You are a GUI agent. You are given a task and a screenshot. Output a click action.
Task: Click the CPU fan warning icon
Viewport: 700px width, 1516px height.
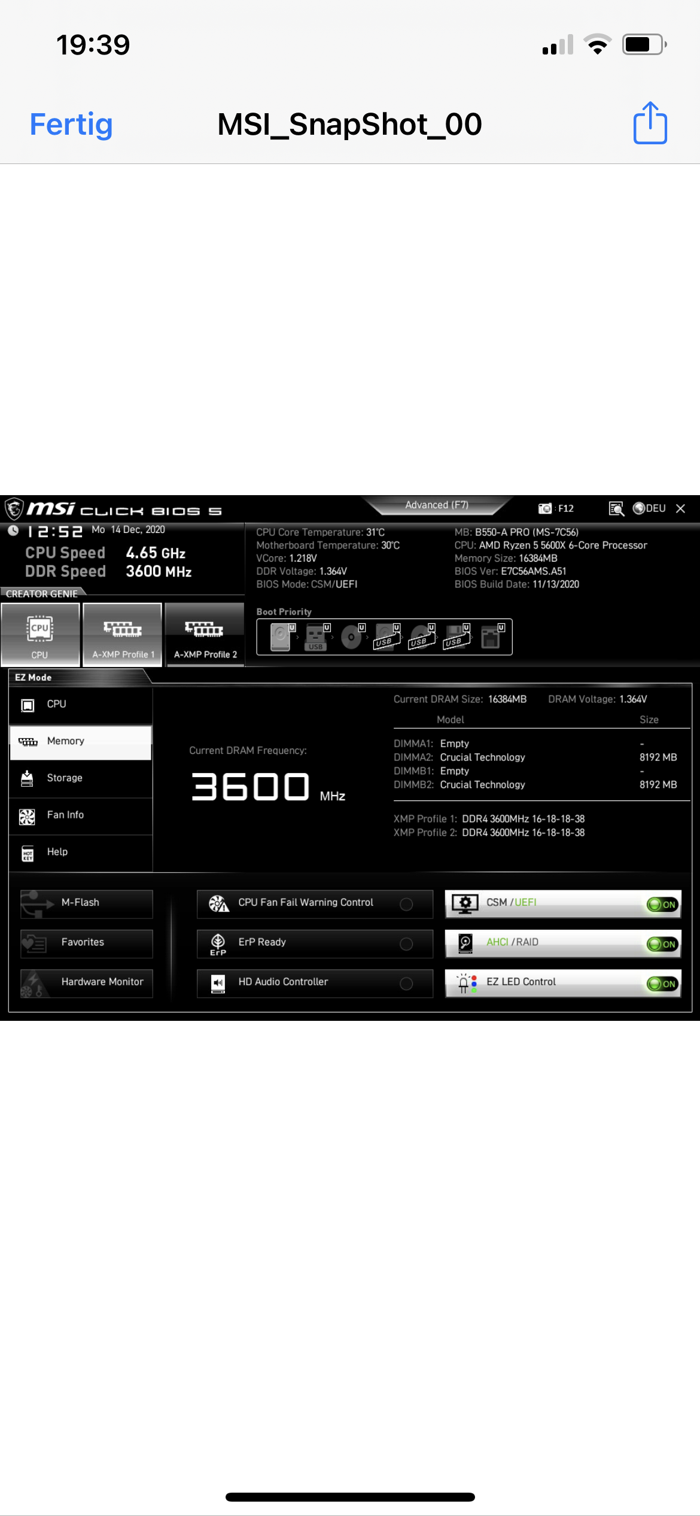click(219, 903)
